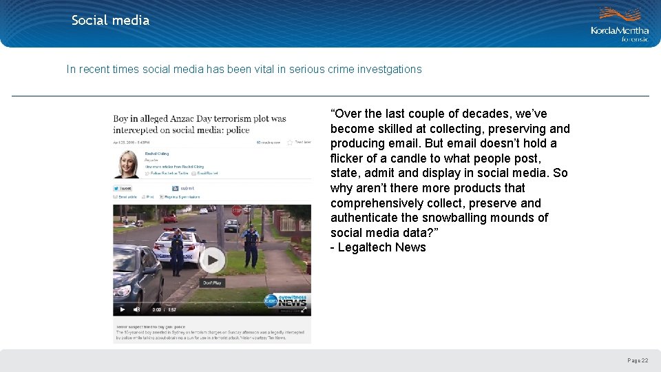This screenshot has width=661, height=372.
Task: Click the Tweet button
Action: coord(123,189)
